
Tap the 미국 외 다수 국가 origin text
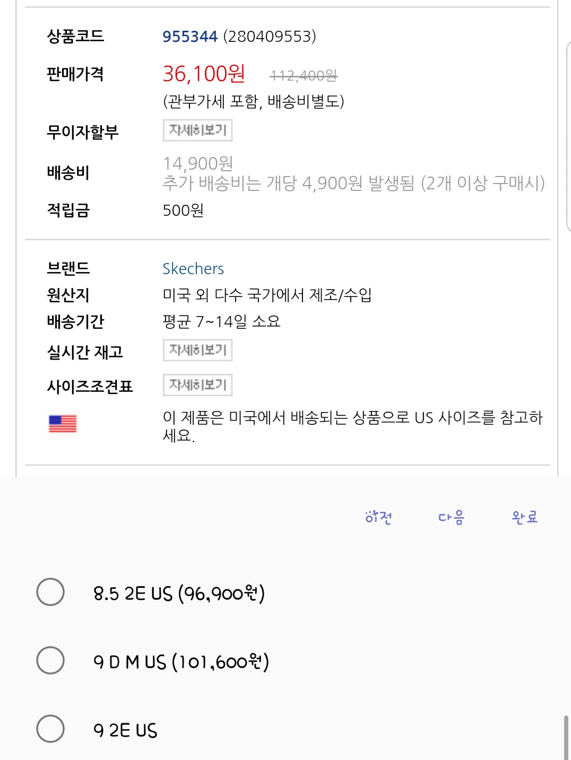[267, 295]
